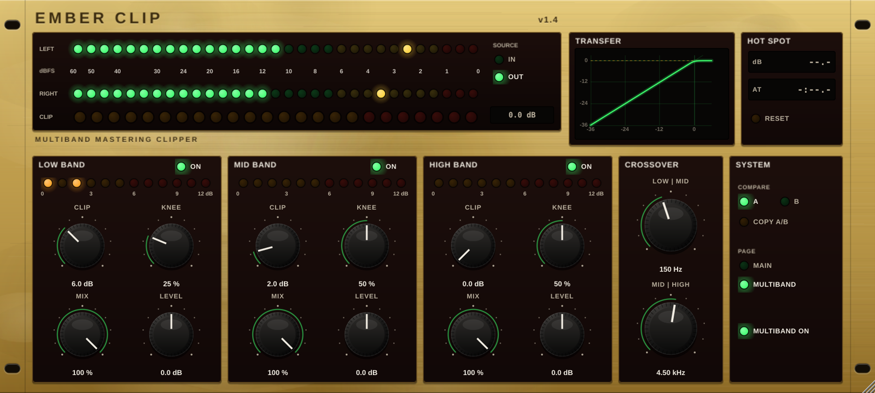
Task: Click the High Band first reduction LED
Action: pyautogui.click(x=439, y=183)
